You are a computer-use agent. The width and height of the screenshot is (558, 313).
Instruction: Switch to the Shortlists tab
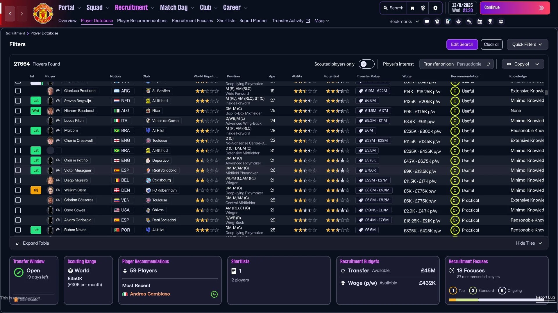click(226, 21)
